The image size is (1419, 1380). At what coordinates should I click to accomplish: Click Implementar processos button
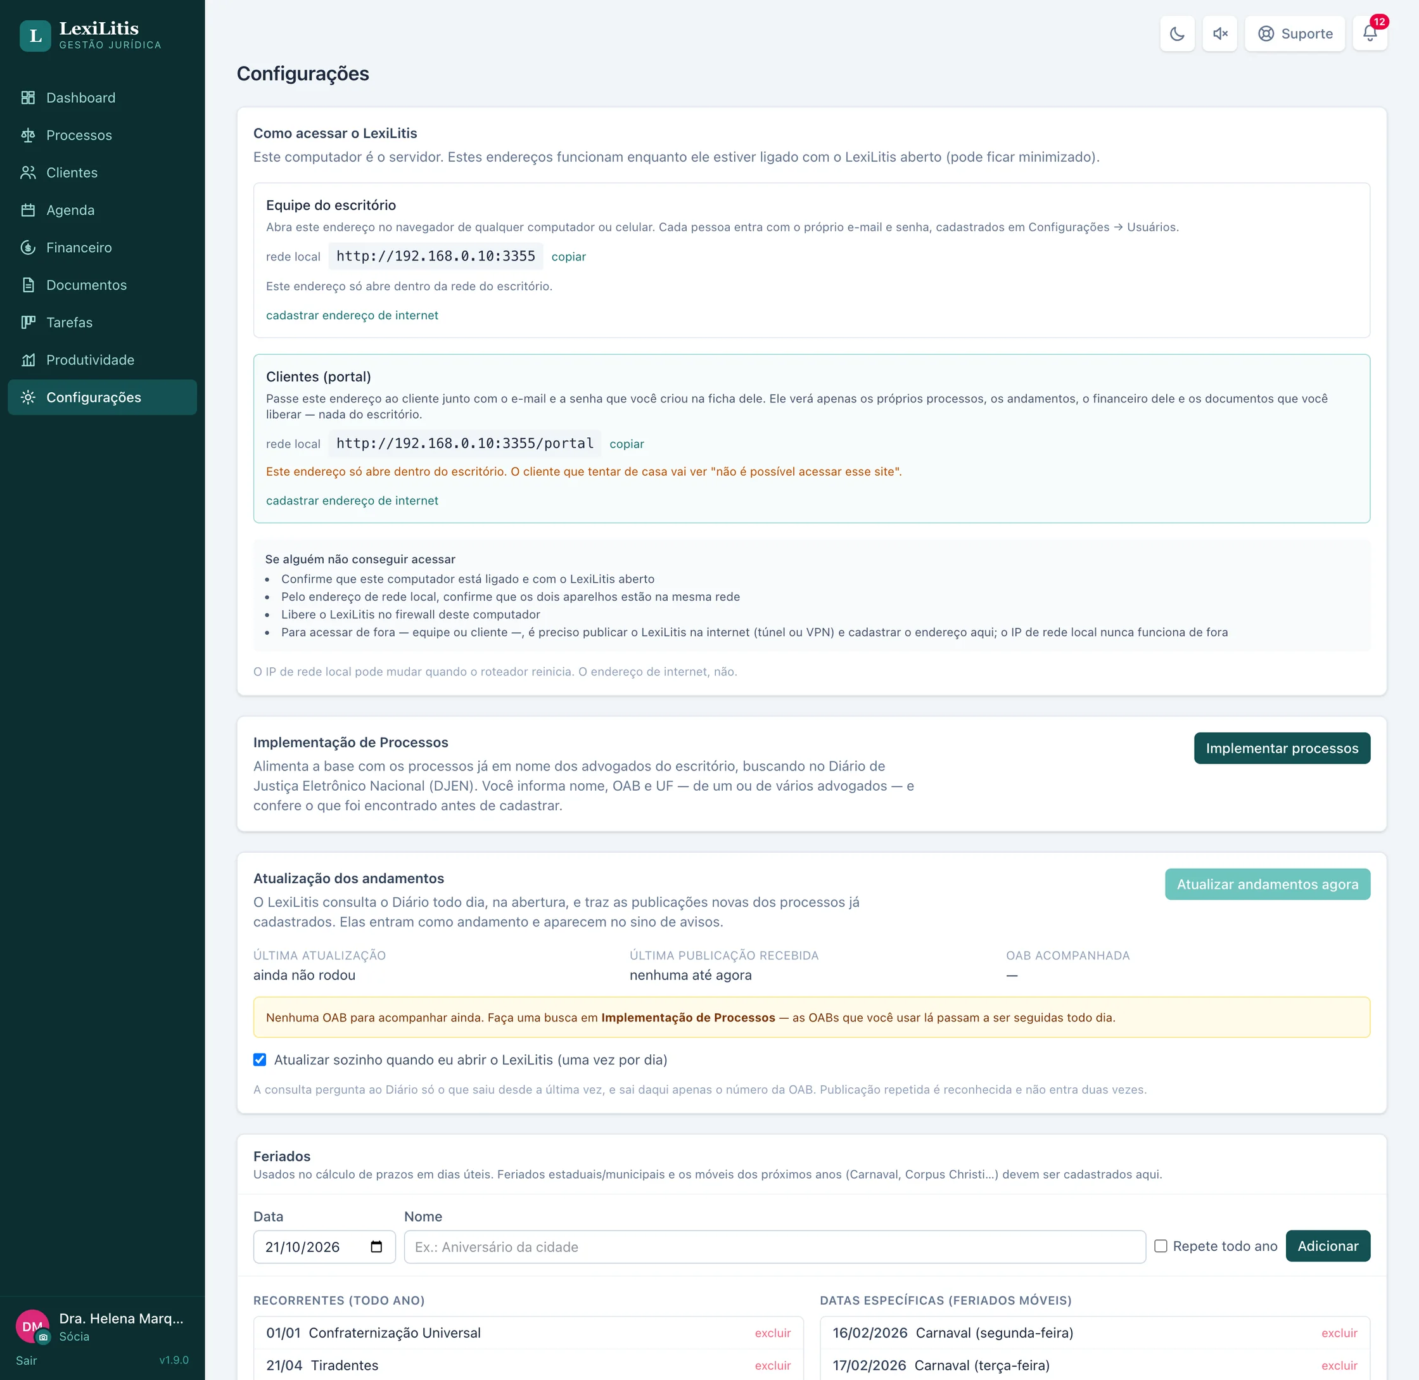[1282, 748]
